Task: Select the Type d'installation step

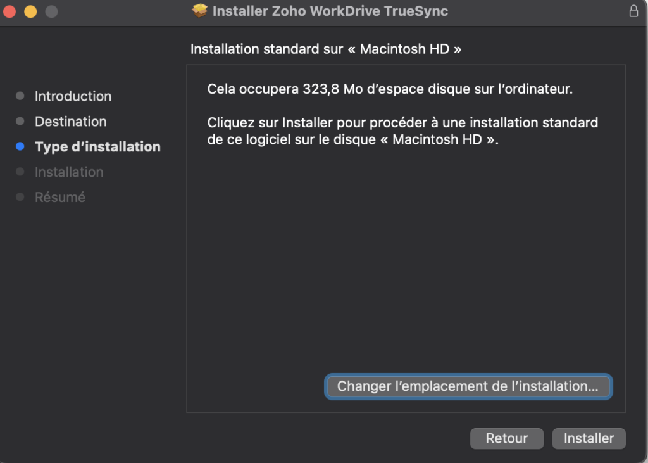Action: coord(97,146)
